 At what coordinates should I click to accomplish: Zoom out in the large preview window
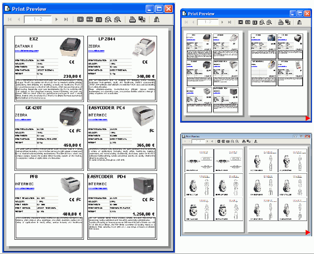point(108,19)
